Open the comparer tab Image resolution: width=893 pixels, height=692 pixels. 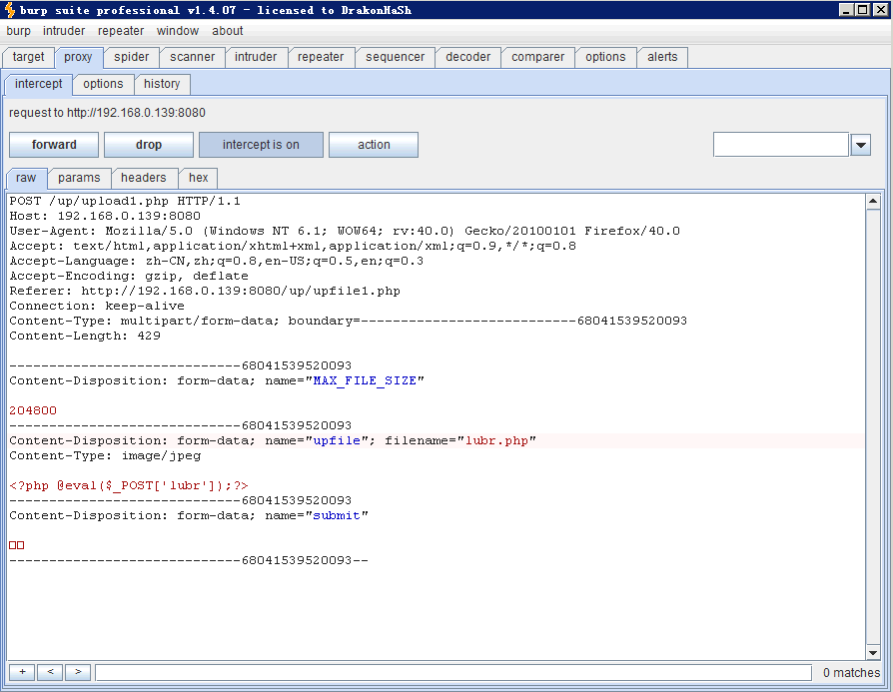coord(538,57)
